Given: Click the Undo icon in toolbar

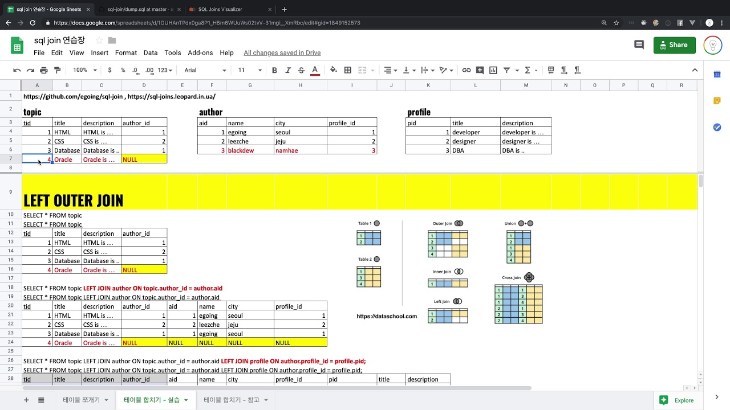Looking at the screenshot, I should coord(17,70).
